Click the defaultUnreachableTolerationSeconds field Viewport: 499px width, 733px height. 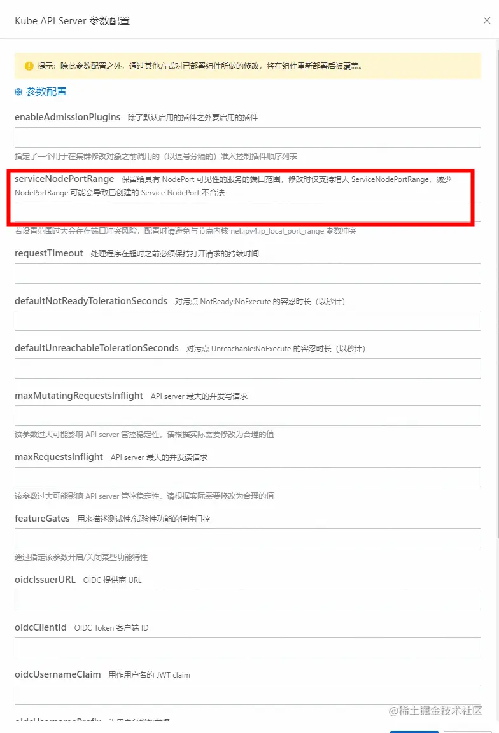[248, 368]
